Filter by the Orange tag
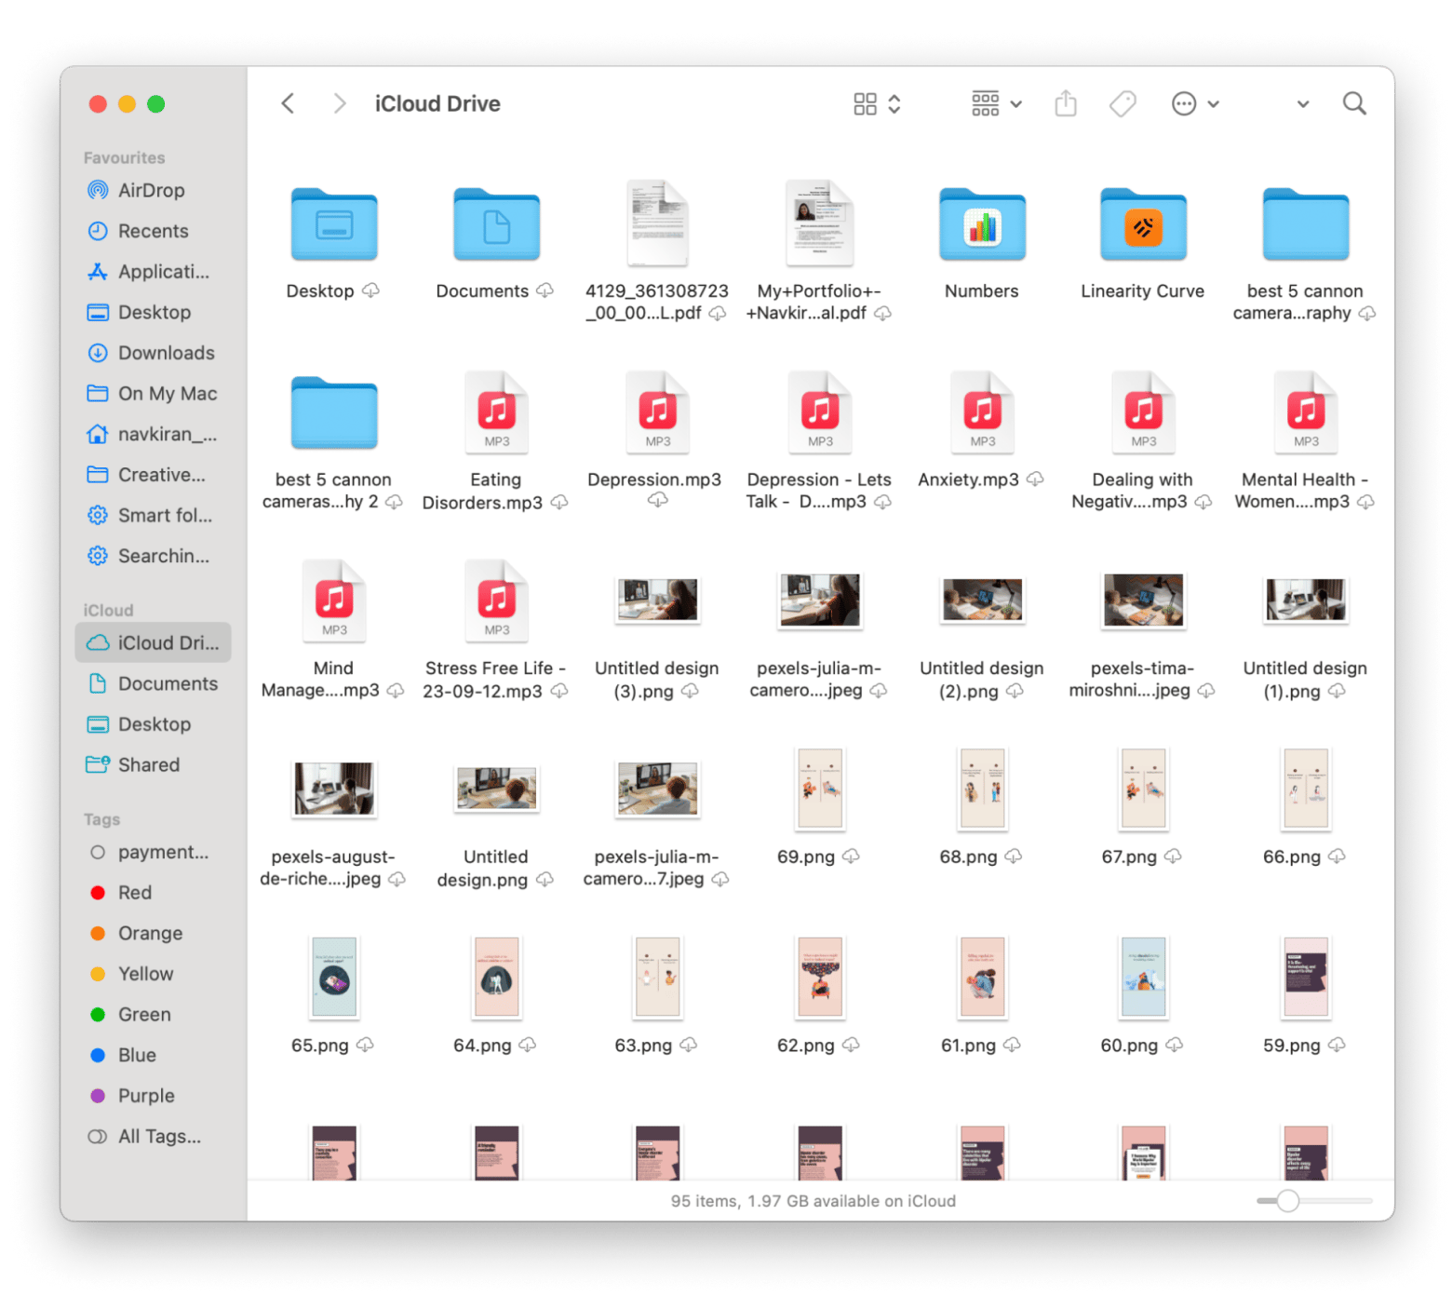The height and width of the screenshot is (1309, 1452). point(149,933)
